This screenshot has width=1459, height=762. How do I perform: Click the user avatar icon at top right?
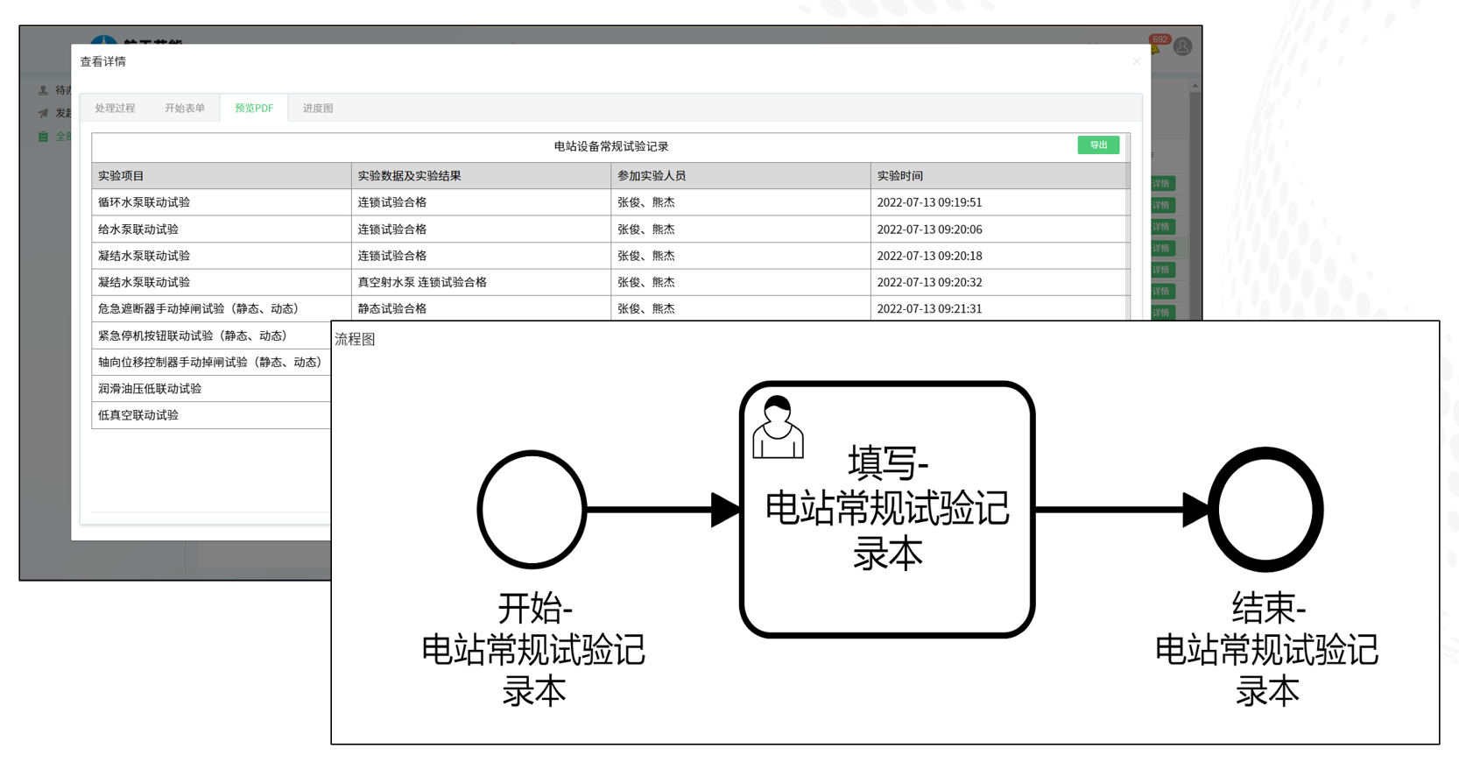pyautogui.click(x=1182, y=46)
